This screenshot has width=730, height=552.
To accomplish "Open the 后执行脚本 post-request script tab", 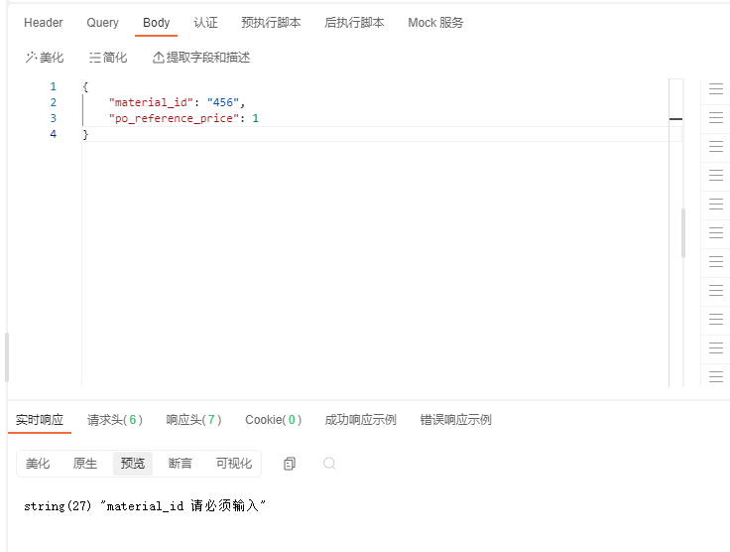I will point(354,23).
